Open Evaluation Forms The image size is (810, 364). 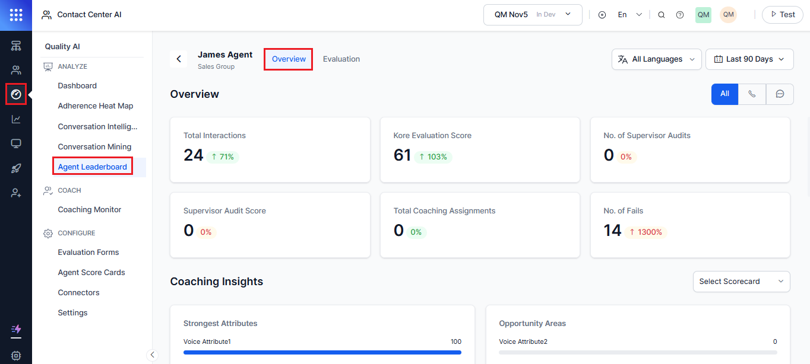click(88, 253)
